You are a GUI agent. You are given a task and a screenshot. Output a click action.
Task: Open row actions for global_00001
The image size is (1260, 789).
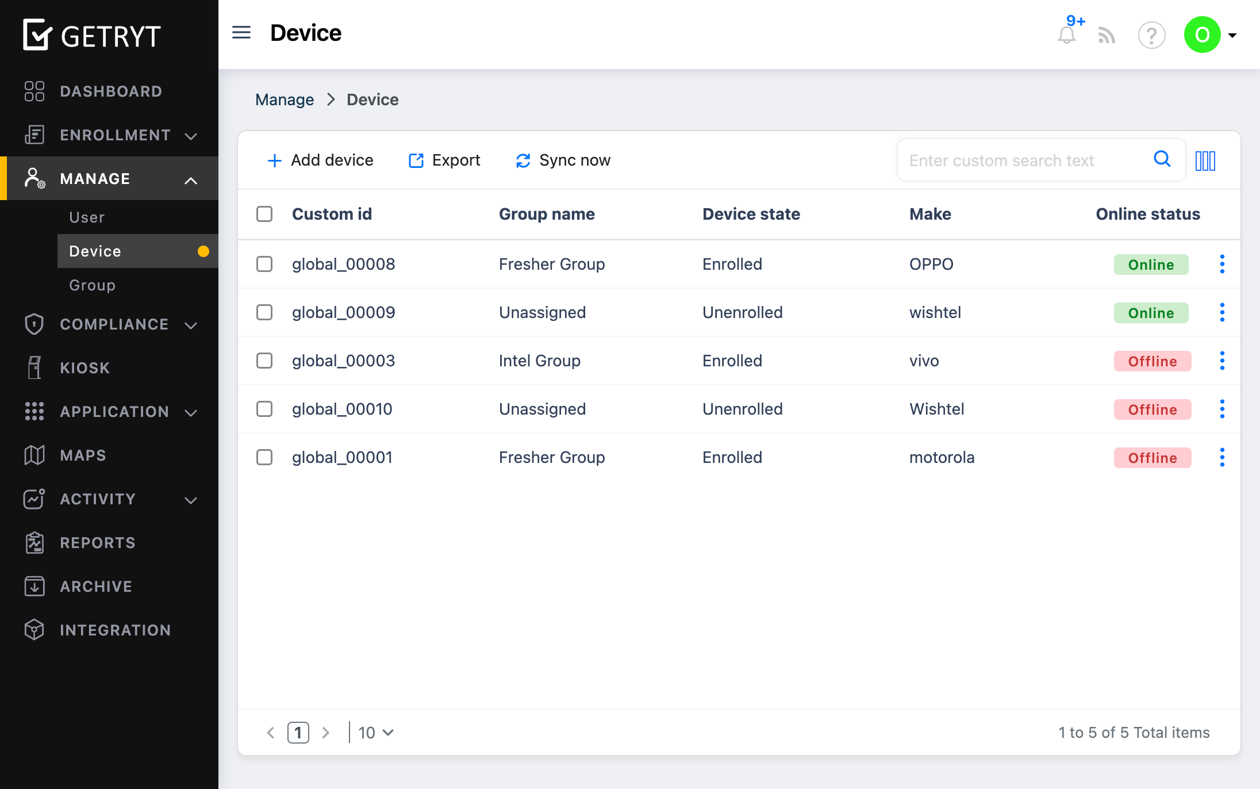point(1222,457)
